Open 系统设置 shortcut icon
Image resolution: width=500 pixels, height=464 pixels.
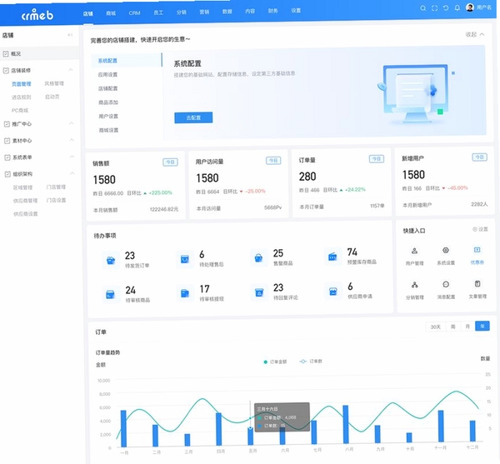point(446,251)
